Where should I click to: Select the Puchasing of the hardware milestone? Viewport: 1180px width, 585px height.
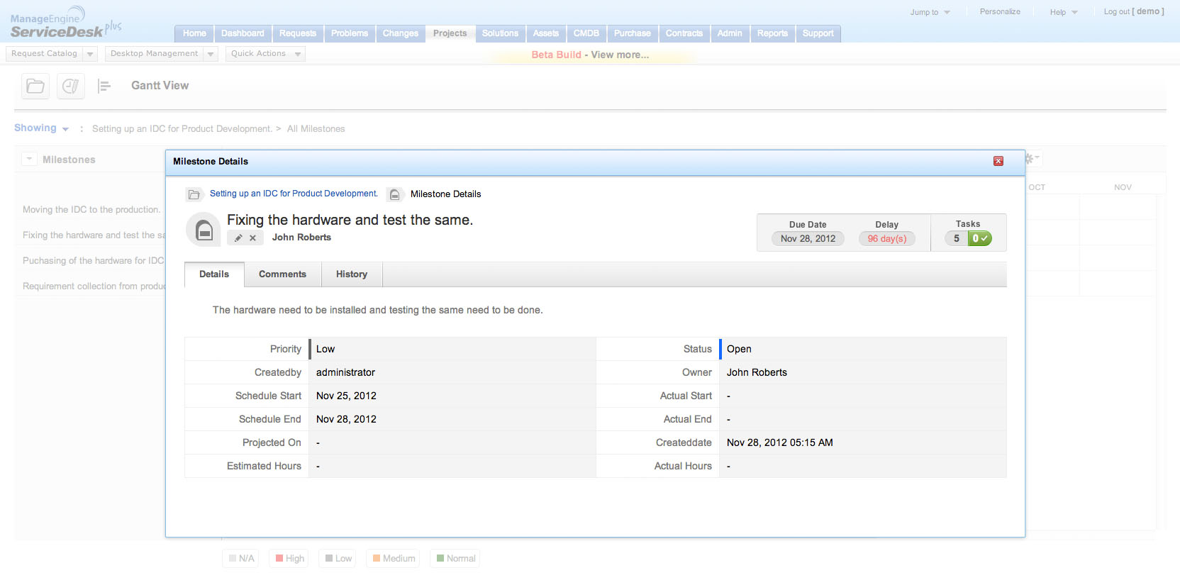point(94,261)
